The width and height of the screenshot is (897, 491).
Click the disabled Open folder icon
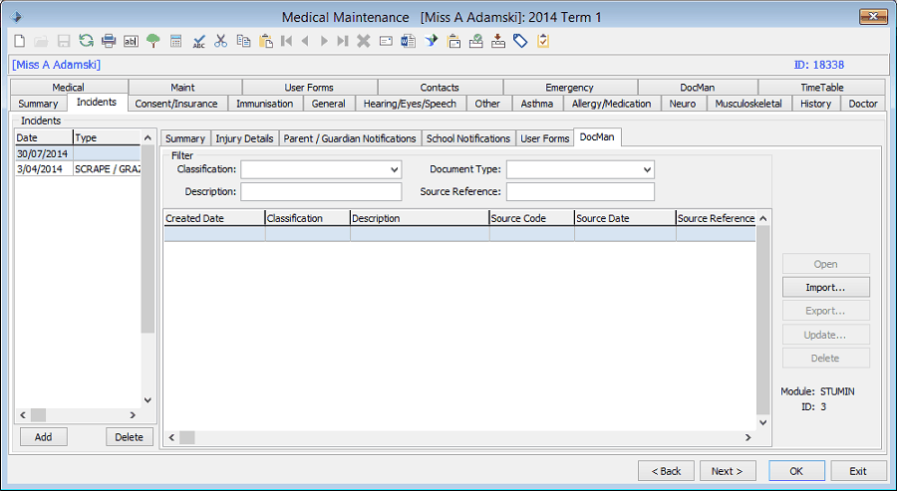click(41, 41)
